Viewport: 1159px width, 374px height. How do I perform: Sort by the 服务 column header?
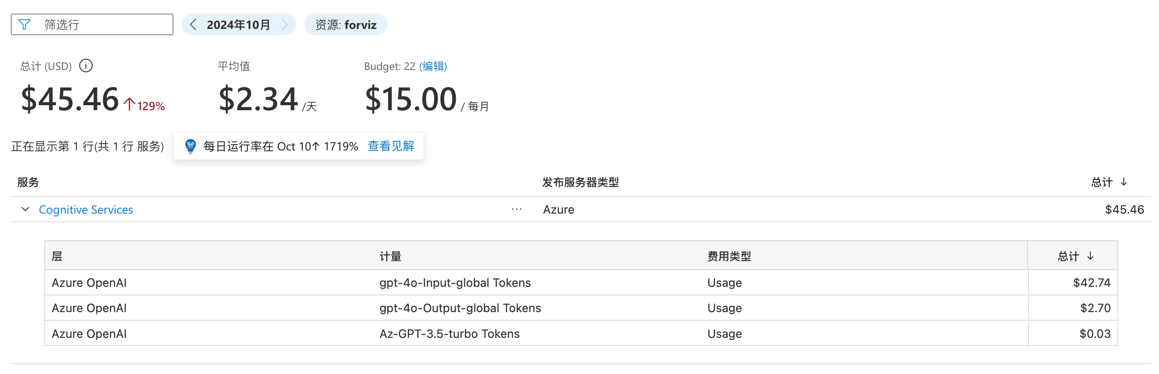coord(28,182)
